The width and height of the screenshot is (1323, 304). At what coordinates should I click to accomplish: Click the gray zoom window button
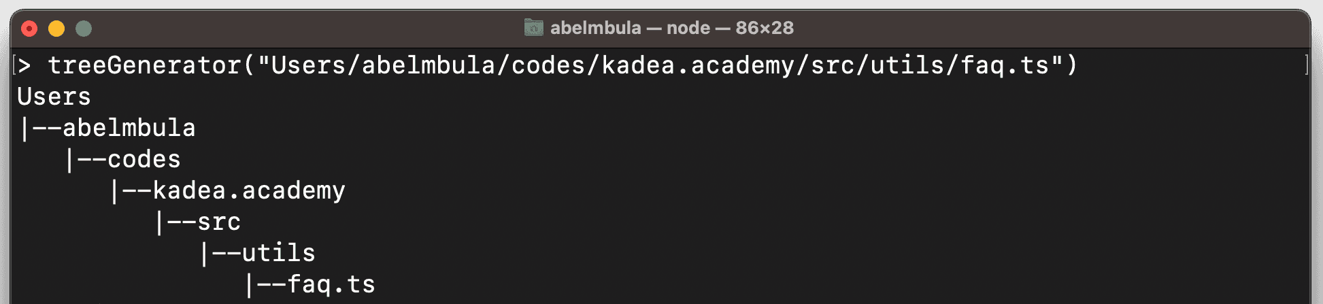click(x=84, y=29)
